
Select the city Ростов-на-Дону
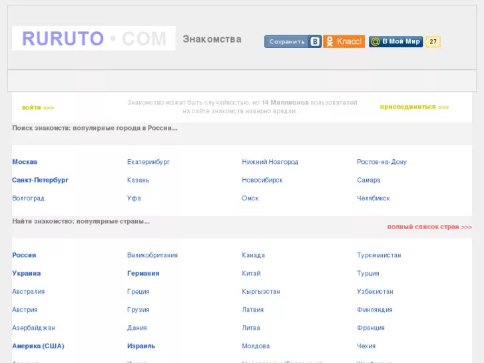pyautogui.click(x=382, y=162)
